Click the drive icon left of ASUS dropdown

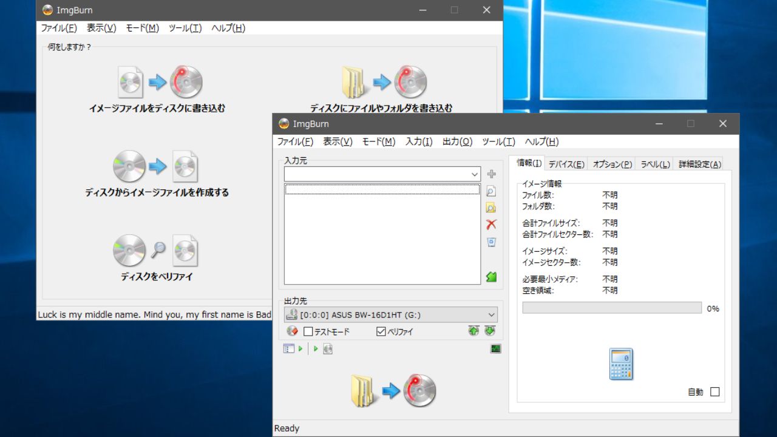coord(291,314)
